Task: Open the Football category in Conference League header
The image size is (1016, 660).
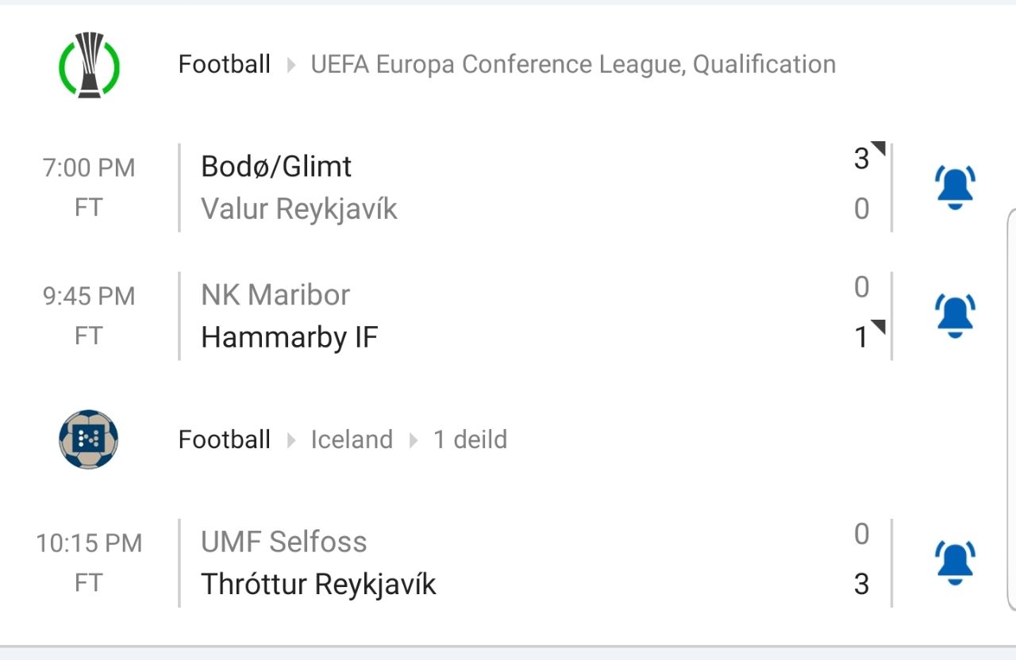Action: (x=225, y=64)
